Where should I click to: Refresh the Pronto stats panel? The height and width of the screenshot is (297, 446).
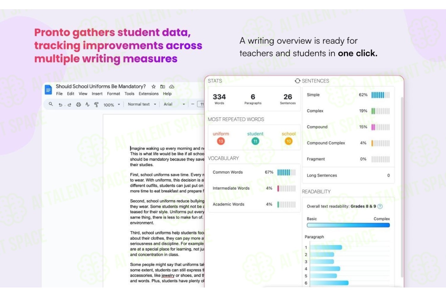(297, 81)
